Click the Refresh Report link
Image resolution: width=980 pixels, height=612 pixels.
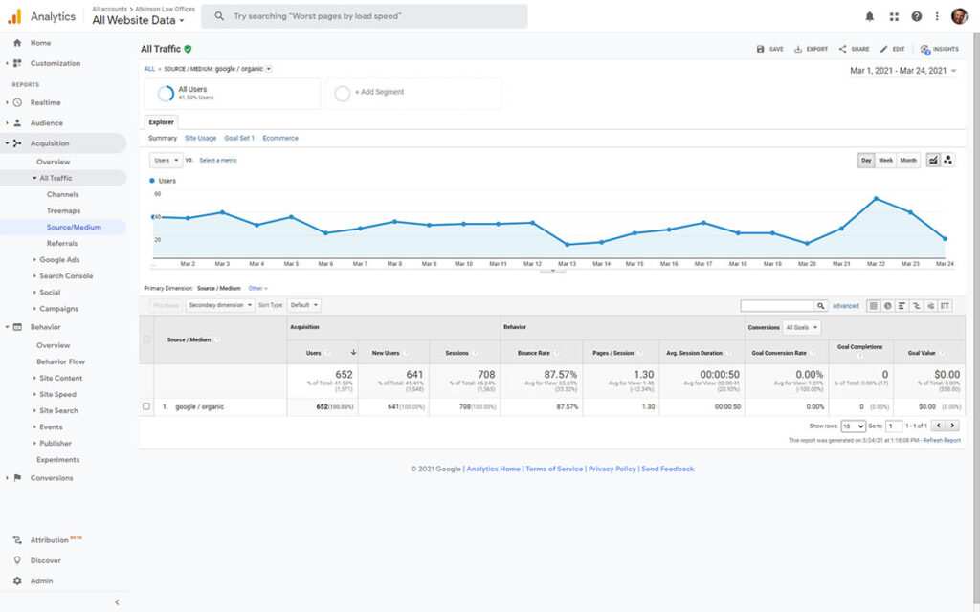click(942, 440)
